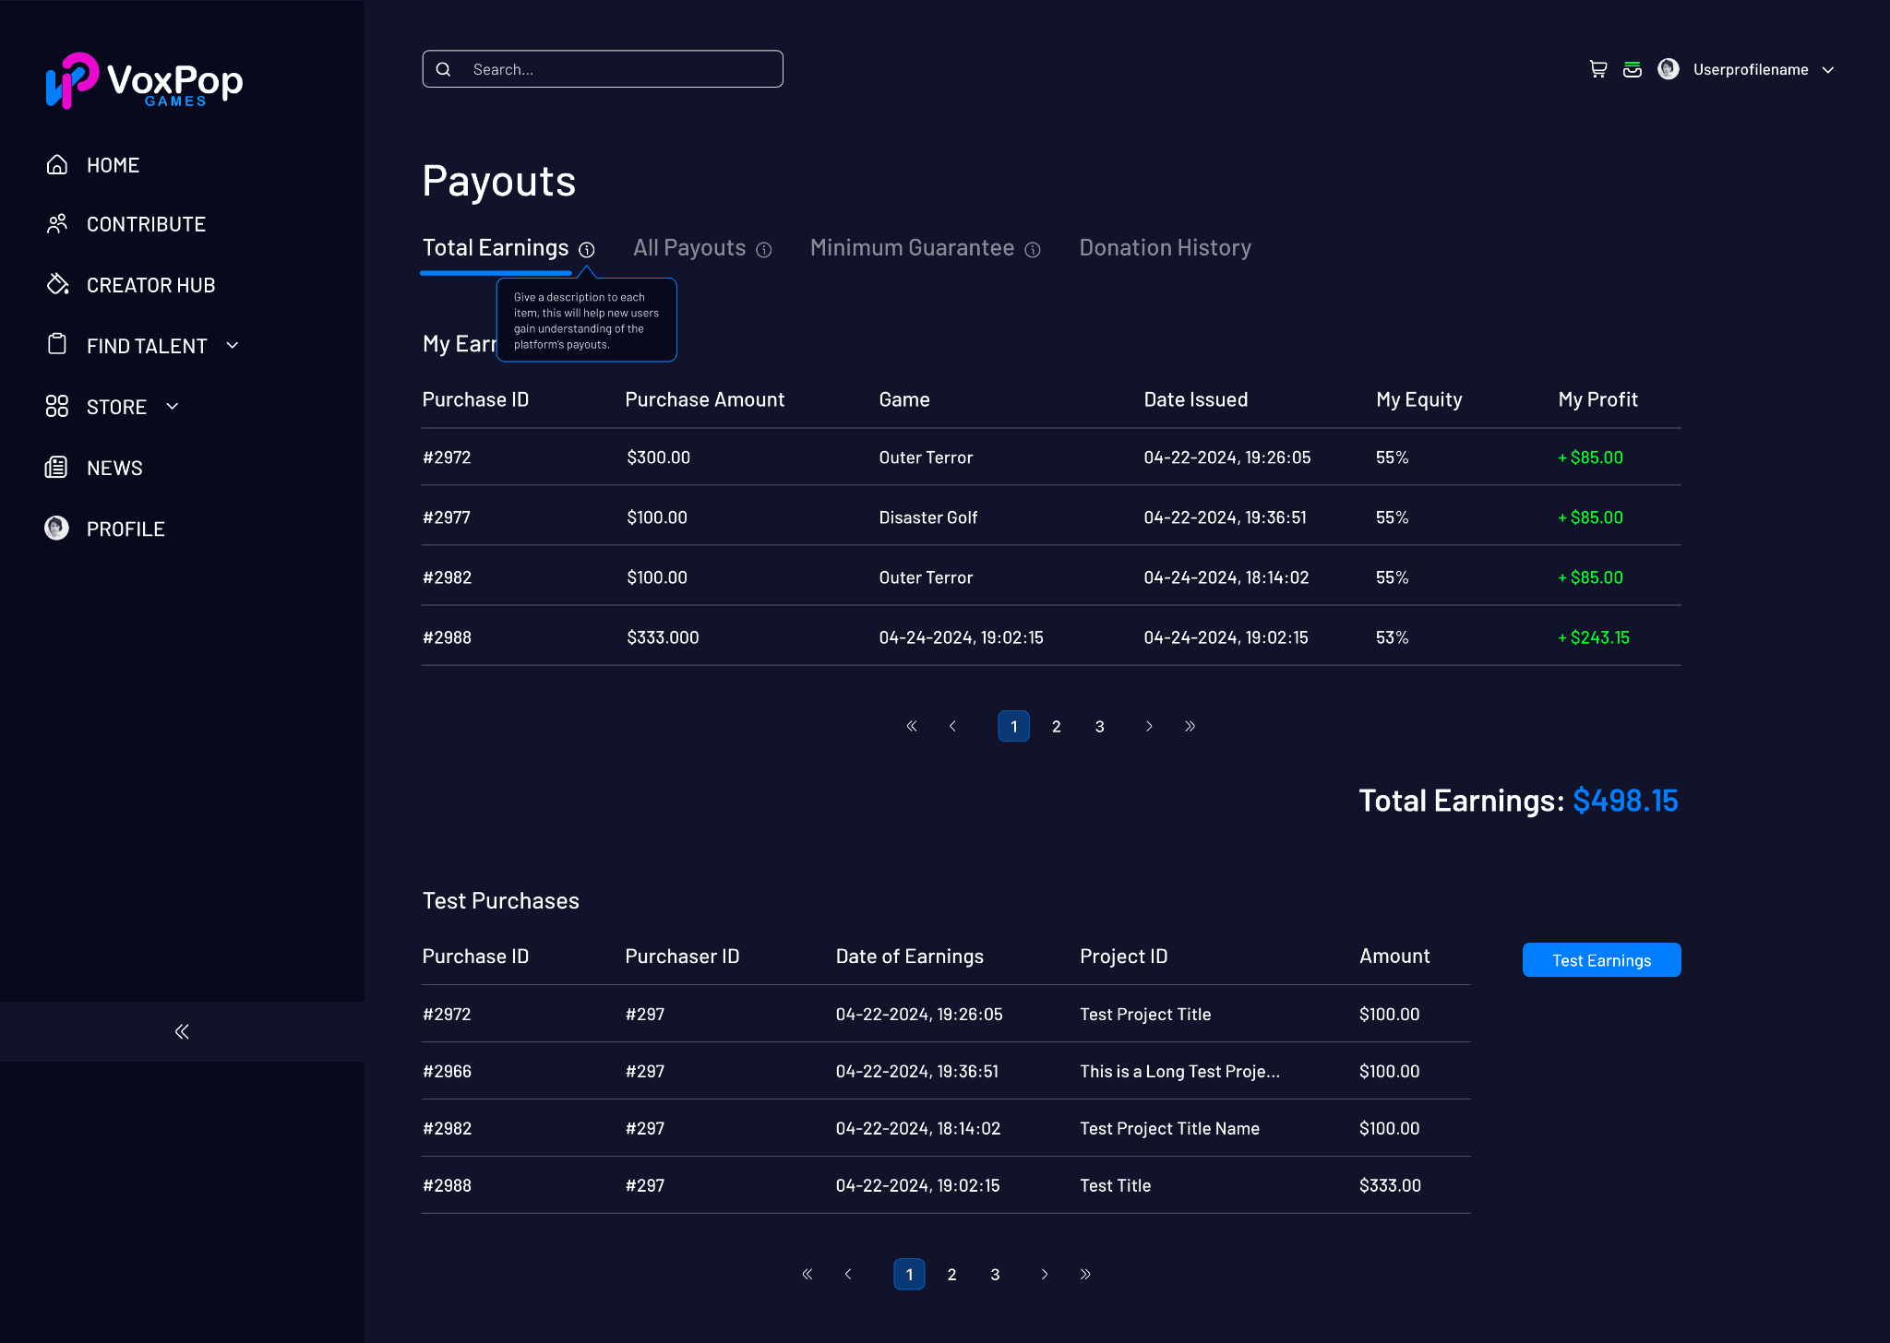Click the Userprofilename label
The width and height of the screenshot is (1890, 1343).
(1751, 70)
